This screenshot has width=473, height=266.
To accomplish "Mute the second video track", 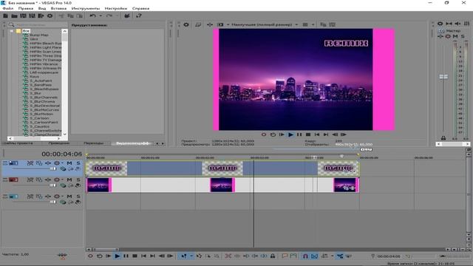I will click(x=69, y=180).
